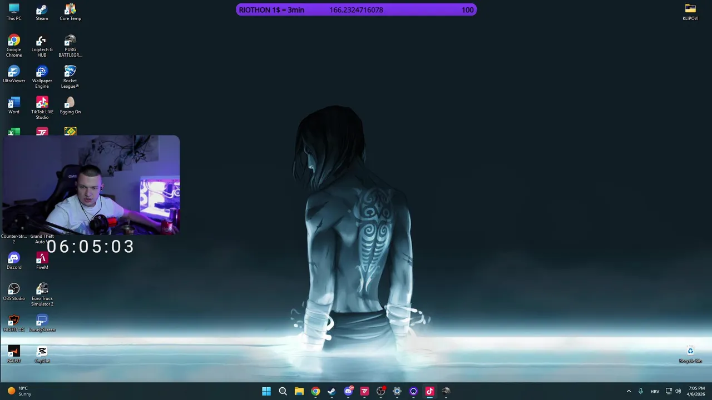Open weather widget showing 18°C Sunny
Viewport: 712px width, 400px height.
pos(20,391)
